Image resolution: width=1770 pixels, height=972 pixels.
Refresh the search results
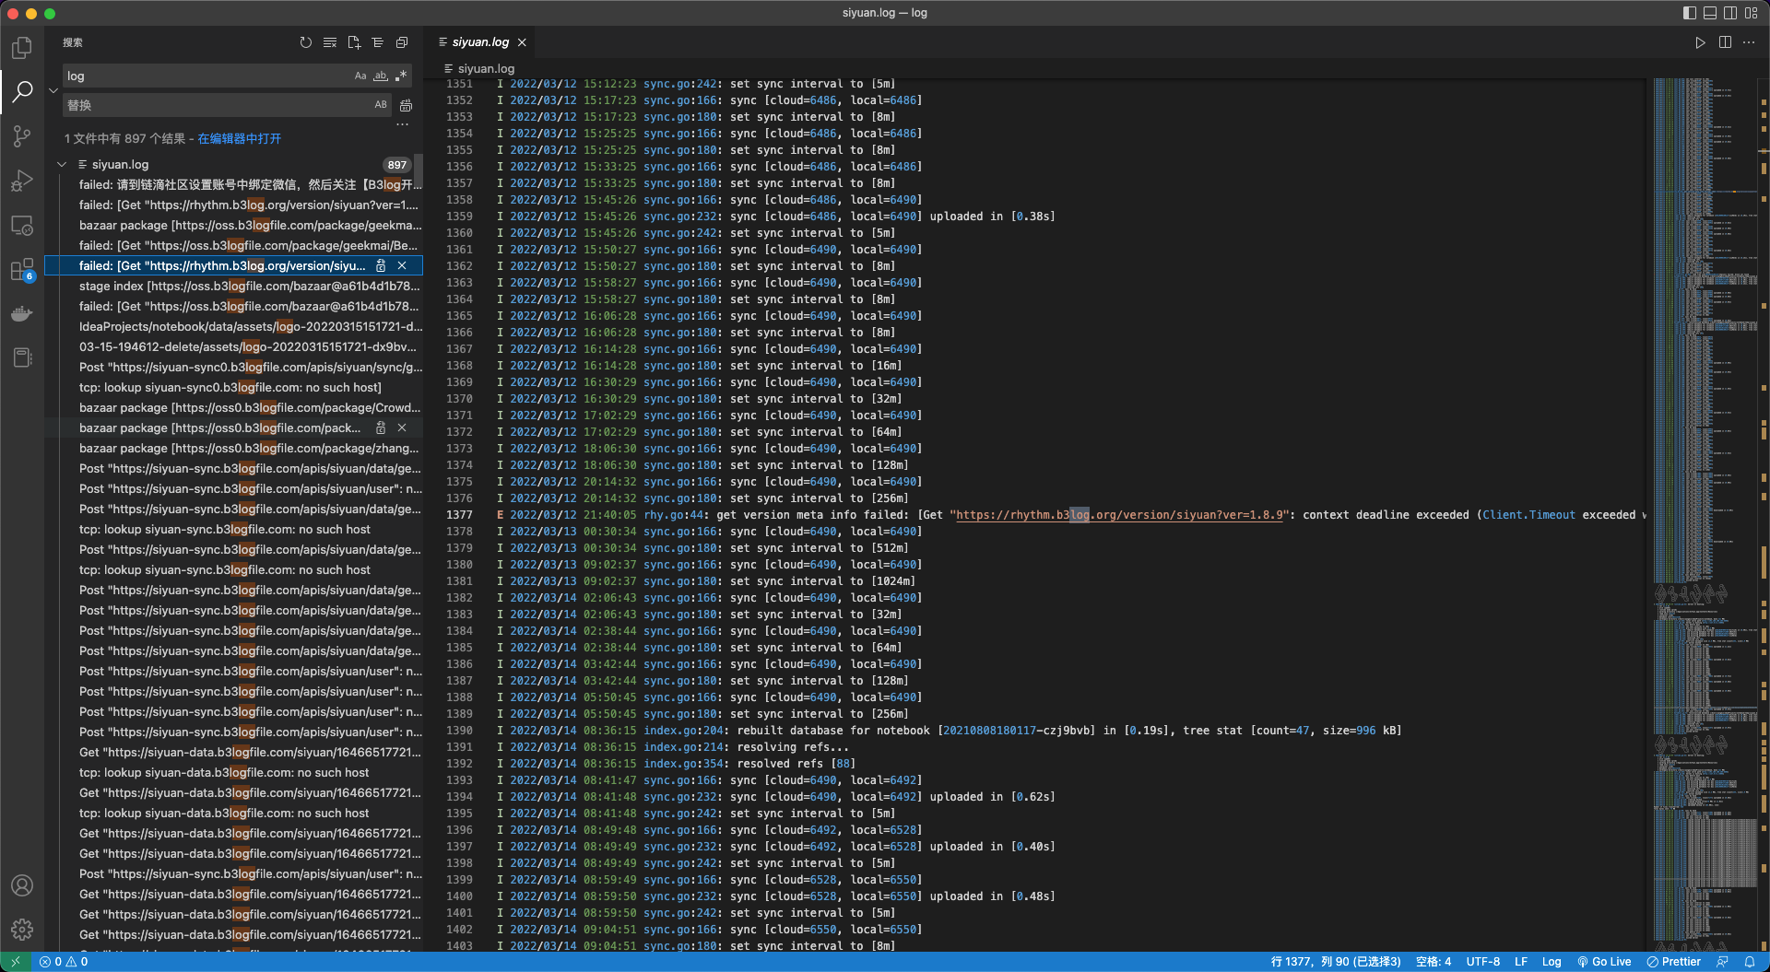coord(306,42)
